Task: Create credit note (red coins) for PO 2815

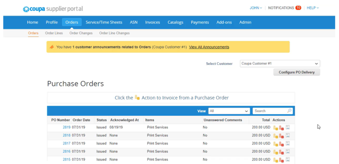Action: (x=281, y=160)
